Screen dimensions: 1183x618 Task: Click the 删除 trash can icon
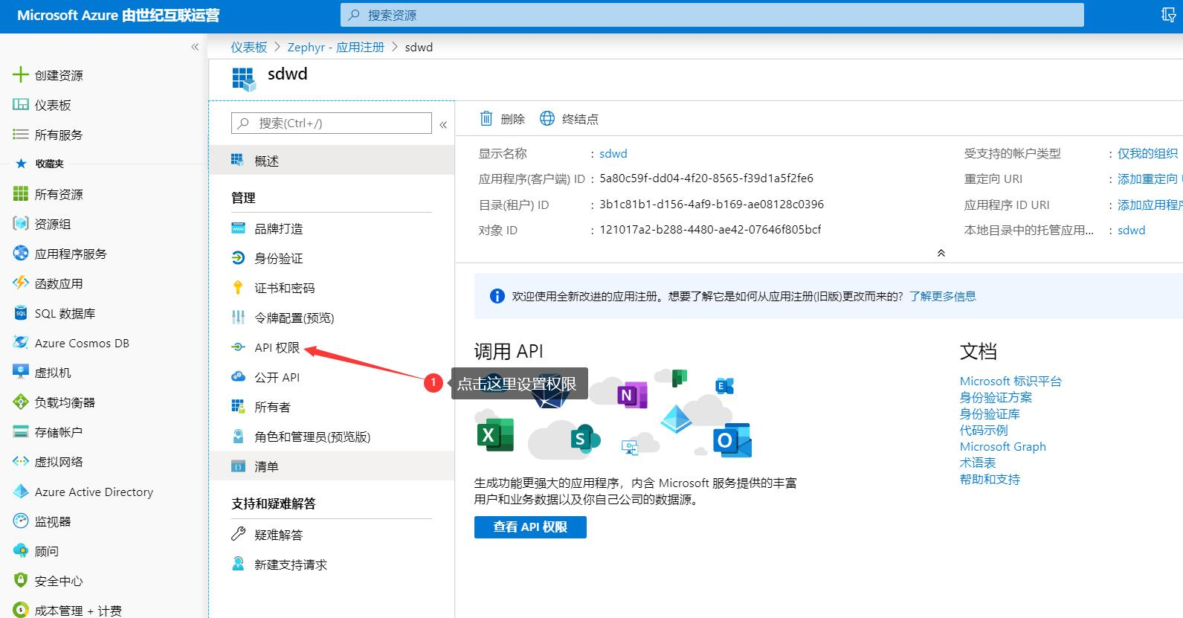(486, 118)
